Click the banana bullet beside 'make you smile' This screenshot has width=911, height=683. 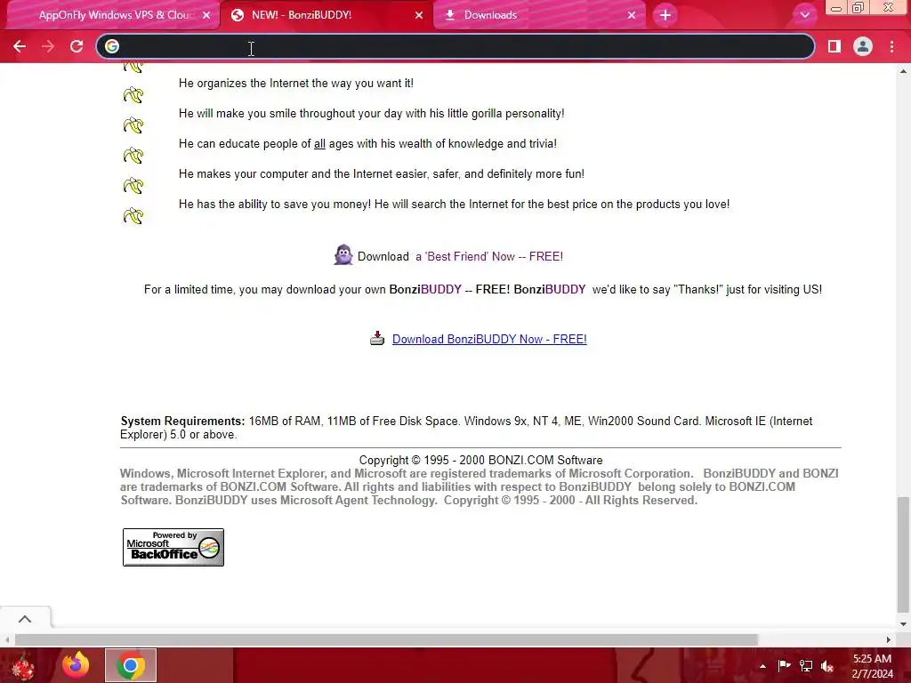[133, 125]
